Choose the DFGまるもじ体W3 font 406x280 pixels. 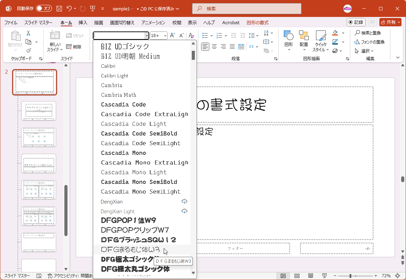(x=142, y=250)
